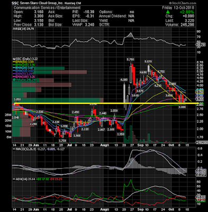Click the yellow horizontal support line
This screenshot has width=208, height=212.
[x=105, y=103]
